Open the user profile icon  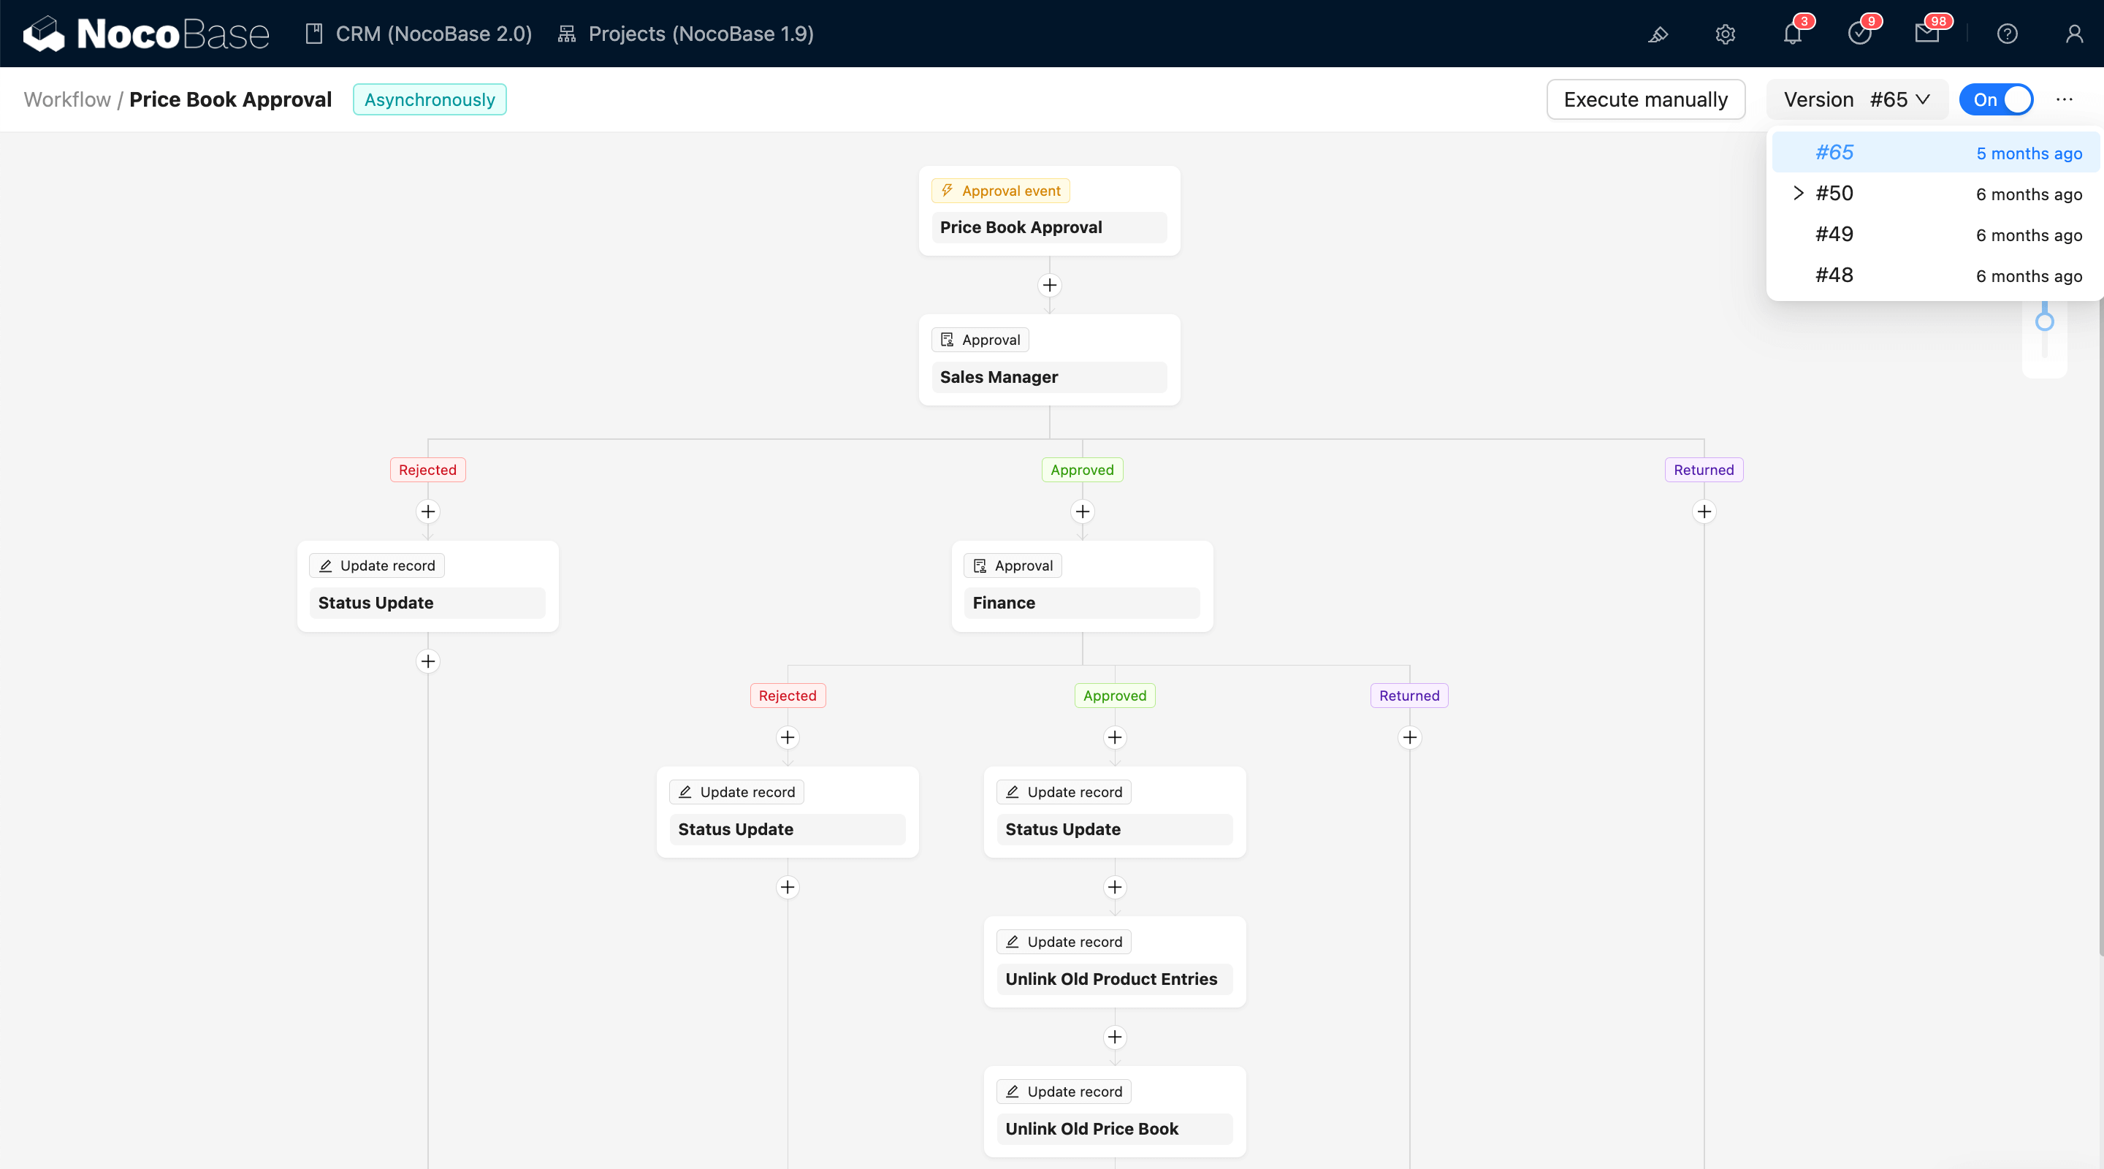click(2075, 34)
